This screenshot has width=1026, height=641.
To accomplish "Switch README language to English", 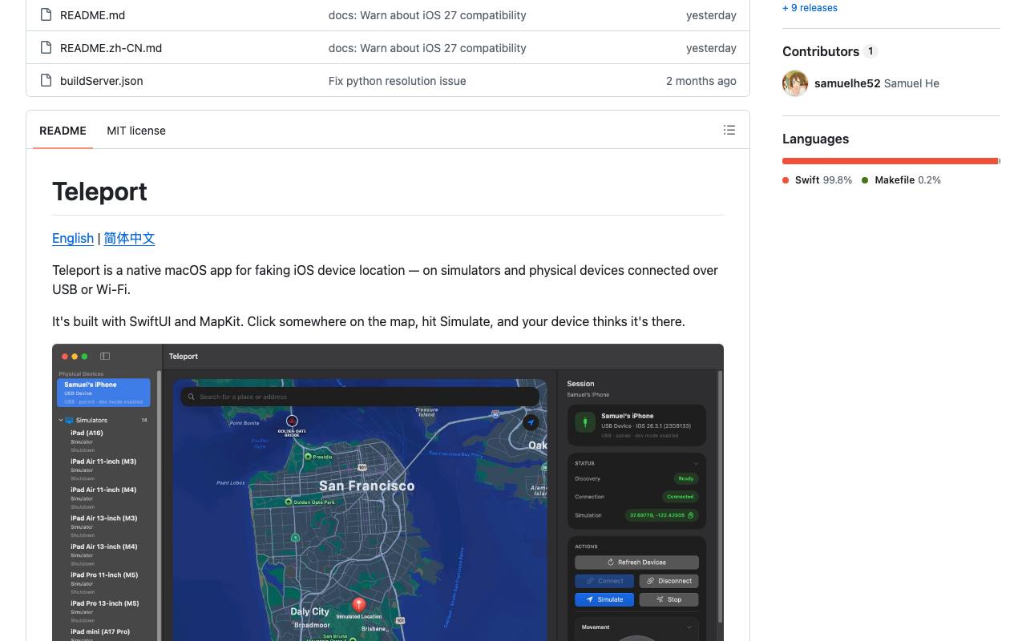I will [73, 238].
